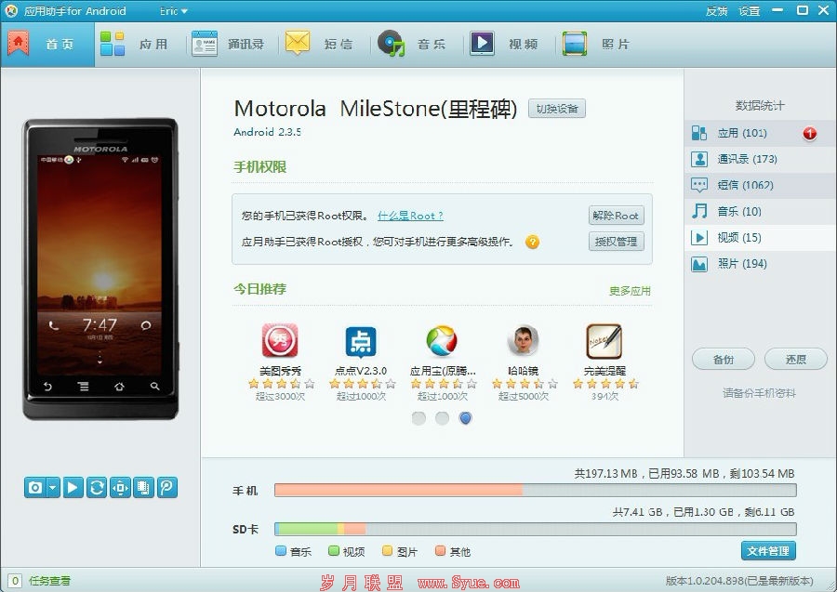Go to the 短信 messages tab
Viewport: 837px width, 592px height.
[319, 45]
